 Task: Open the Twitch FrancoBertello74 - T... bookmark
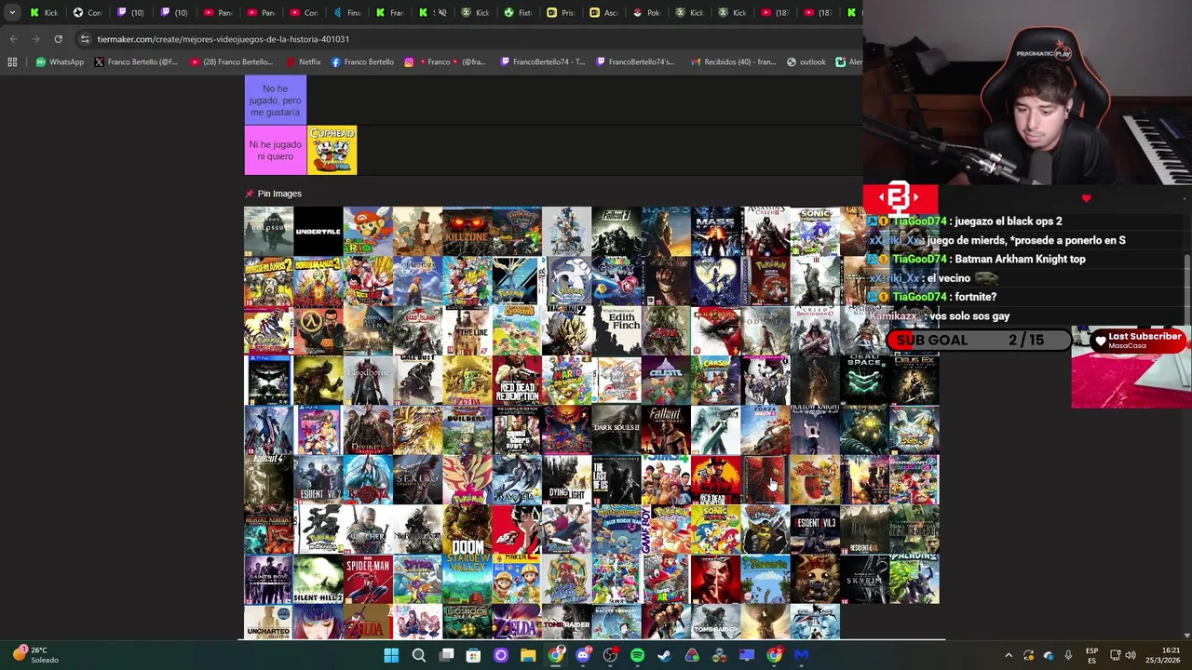tap(542, 62)
